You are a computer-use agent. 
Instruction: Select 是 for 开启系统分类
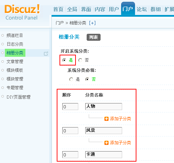[64, 60]
